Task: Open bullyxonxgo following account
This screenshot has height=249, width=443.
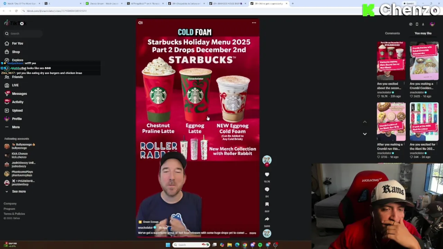Action: 20,146
